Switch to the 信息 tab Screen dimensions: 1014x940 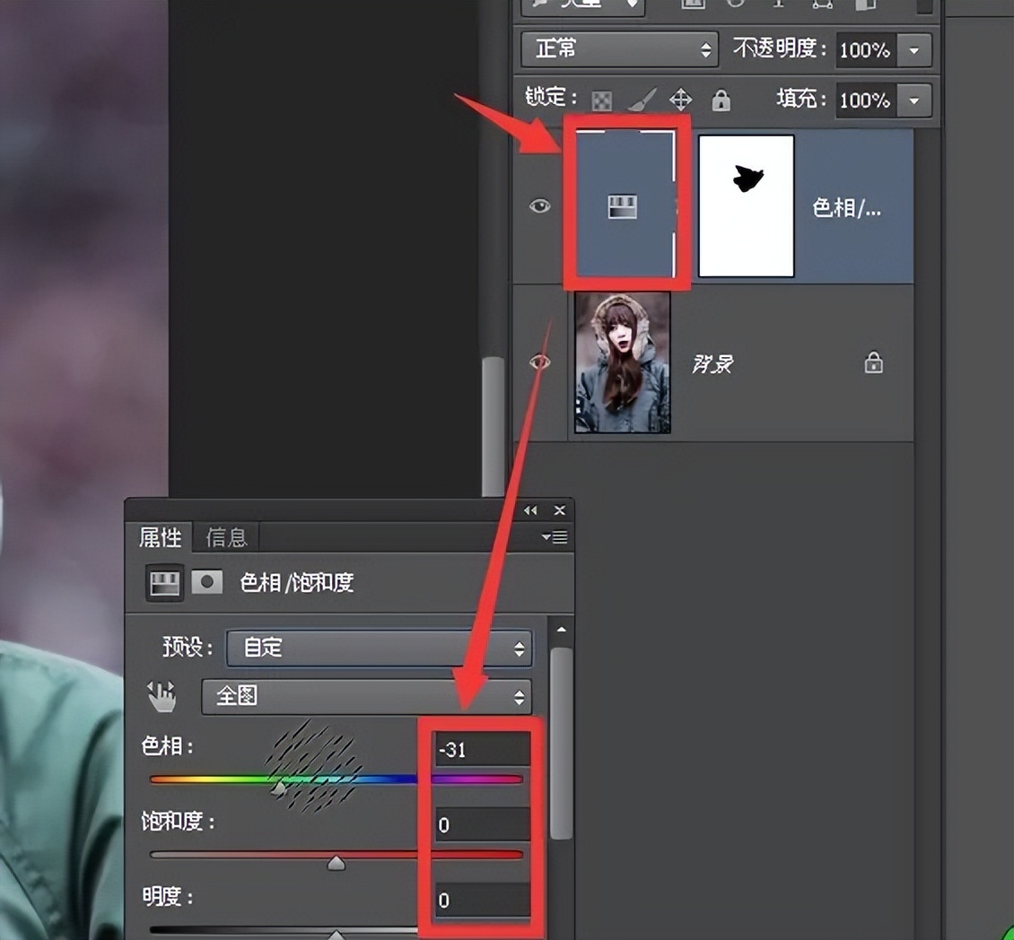pos(227,537)
